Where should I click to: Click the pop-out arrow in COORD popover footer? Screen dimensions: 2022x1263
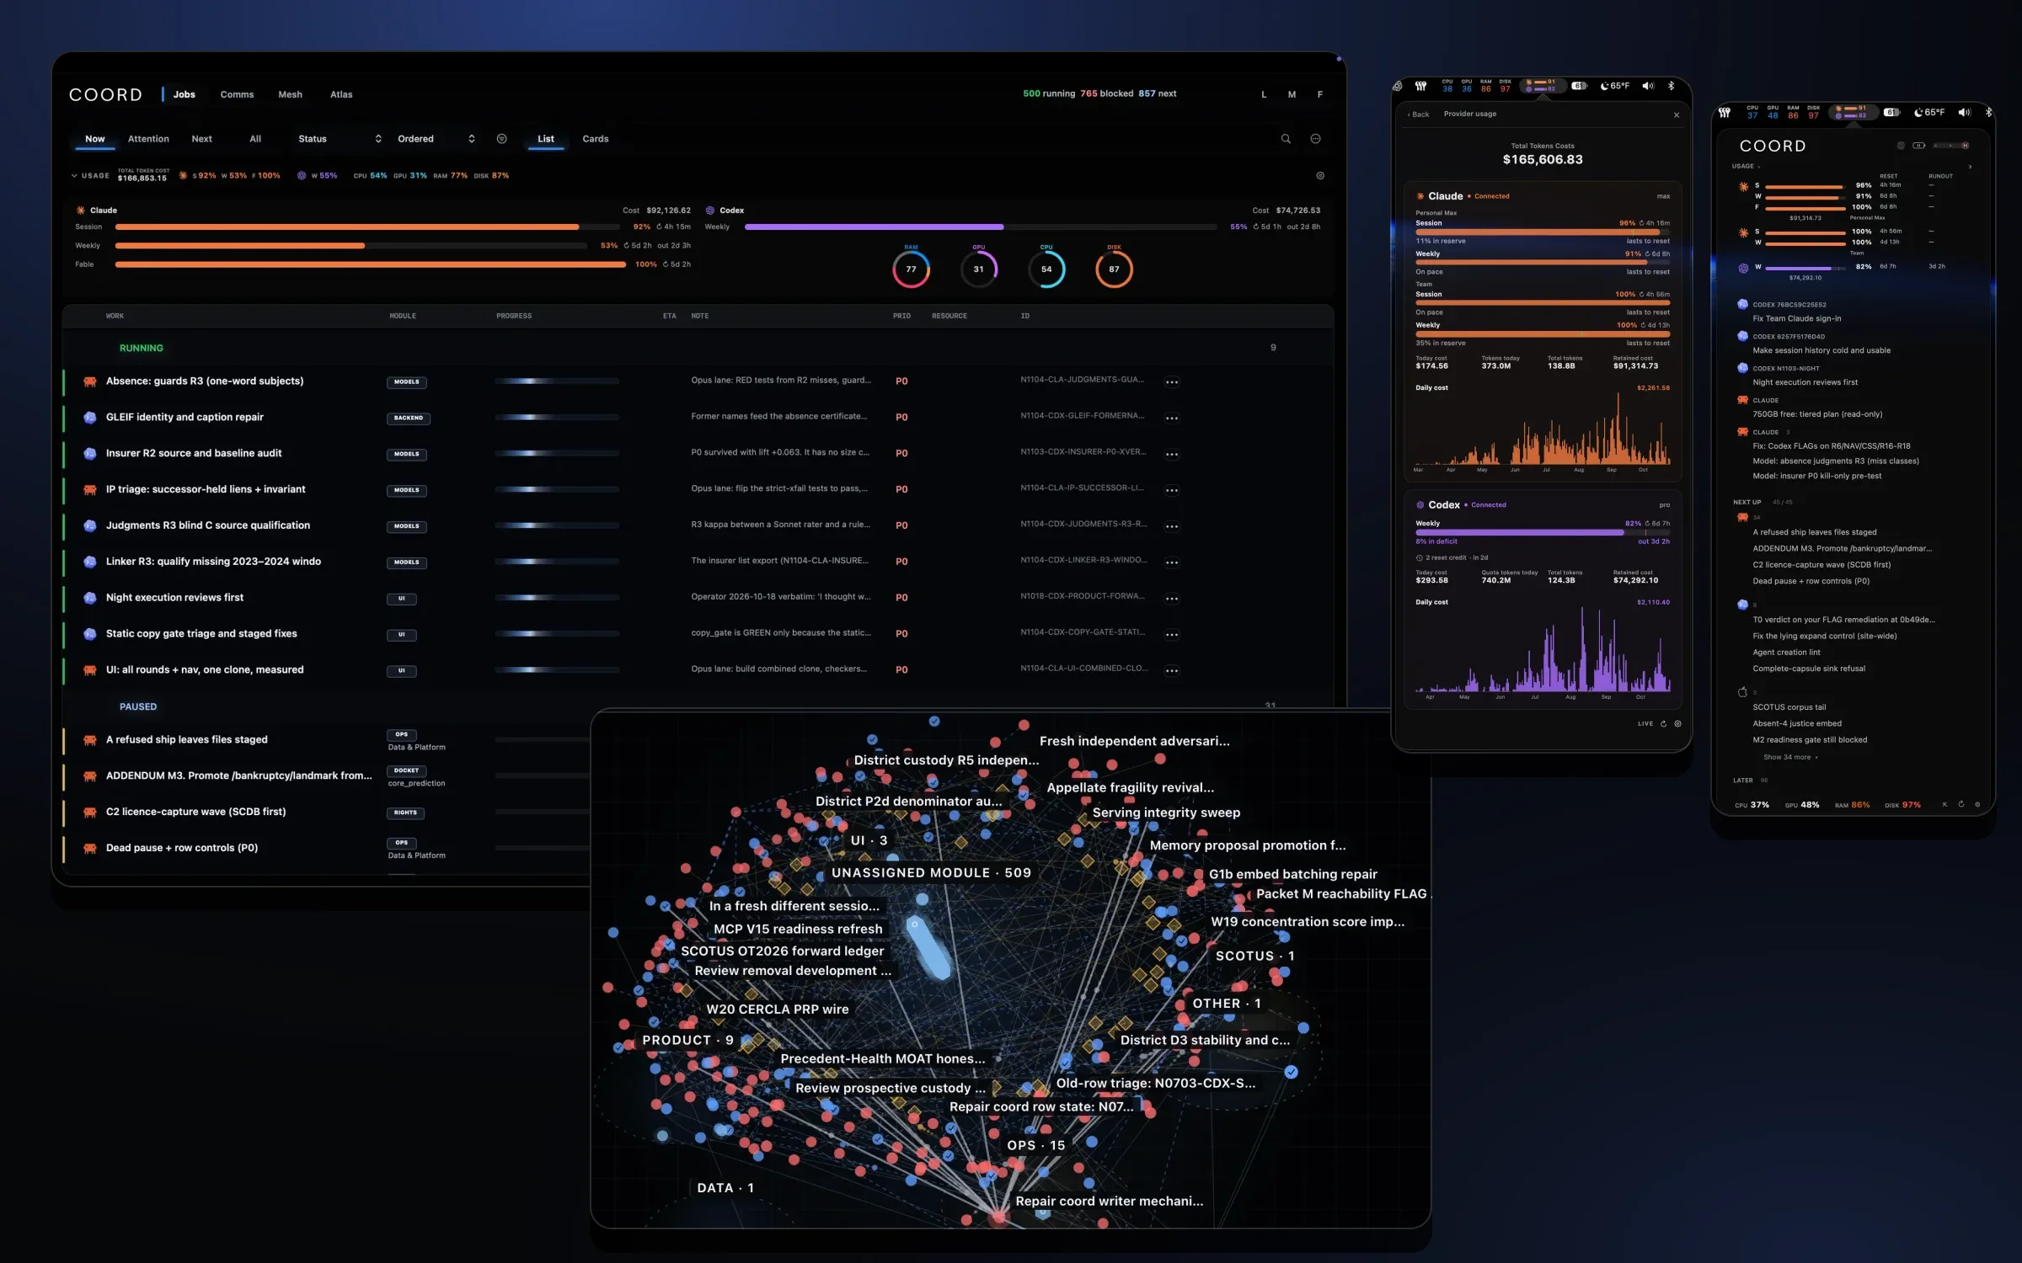tap(1944, 804)
